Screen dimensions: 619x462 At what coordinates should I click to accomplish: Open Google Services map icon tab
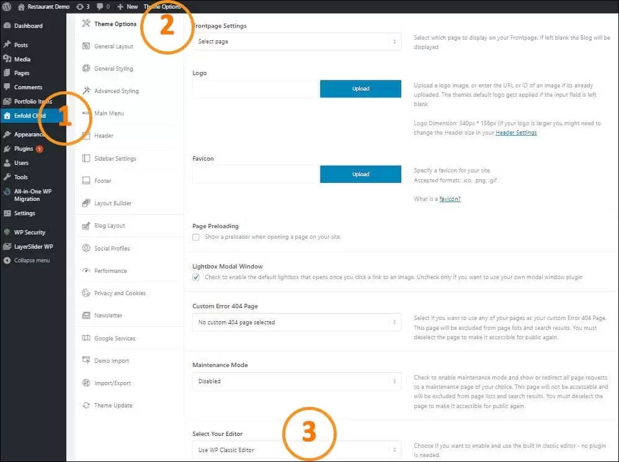click(87, 339)
